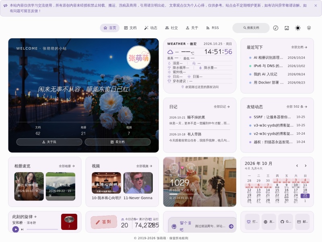
Task: Go to 首页 home tab
Action: pyautogui.click(x=110, y=28)
